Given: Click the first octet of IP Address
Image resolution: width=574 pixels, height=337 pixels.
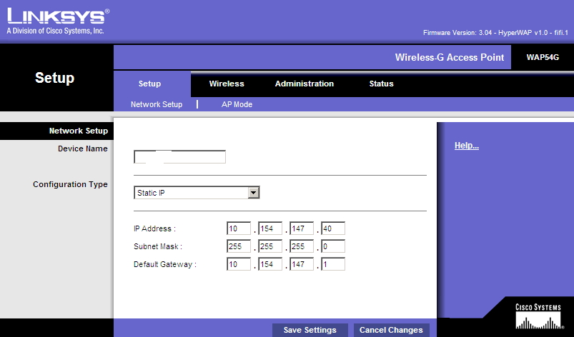Looking at the screenshot, I should click(x=239, y=228).
